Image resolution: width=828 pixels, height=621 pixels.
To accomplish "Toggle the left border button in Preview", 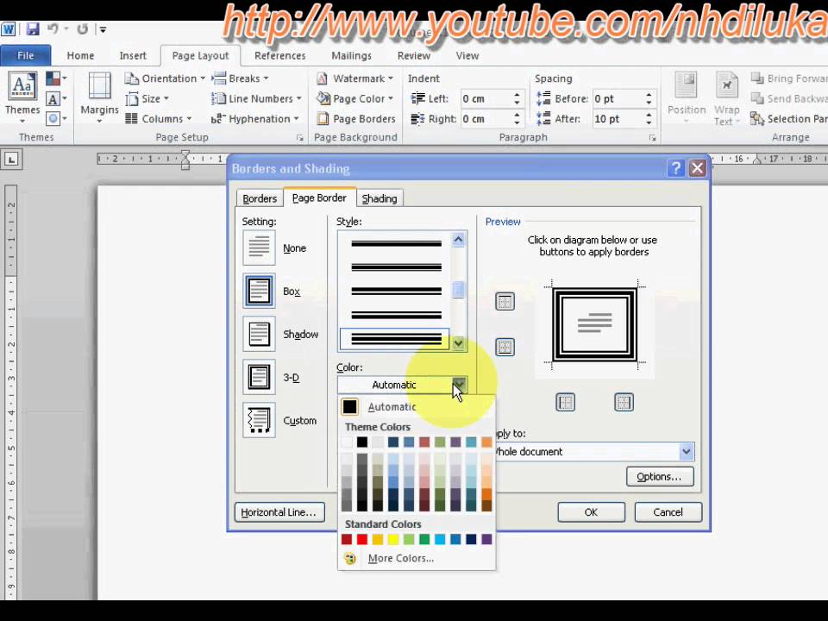I will (x=565, y=403).
